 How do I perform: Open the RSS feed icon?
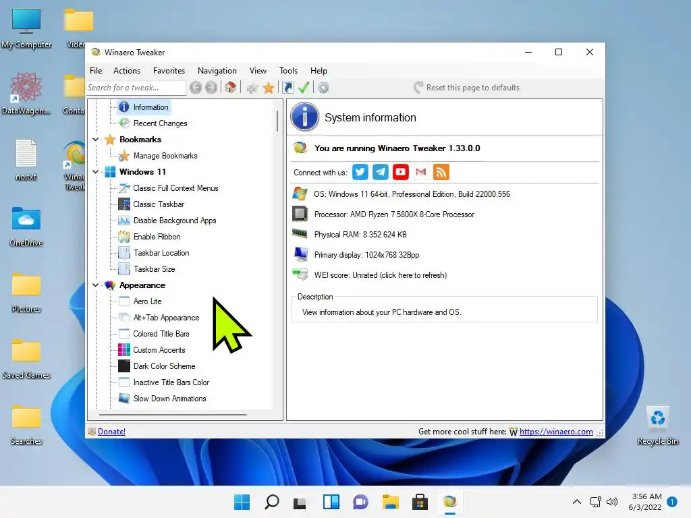tap(441, 172)
